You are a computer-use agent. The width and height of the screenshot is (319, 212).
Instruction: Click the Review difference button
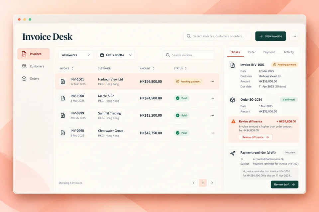click(256, 137)
